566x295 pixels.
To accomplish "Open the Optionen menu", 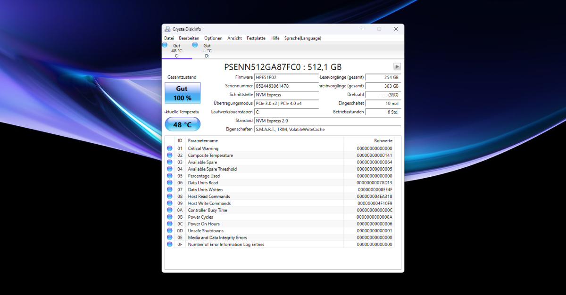I will 213,38.
